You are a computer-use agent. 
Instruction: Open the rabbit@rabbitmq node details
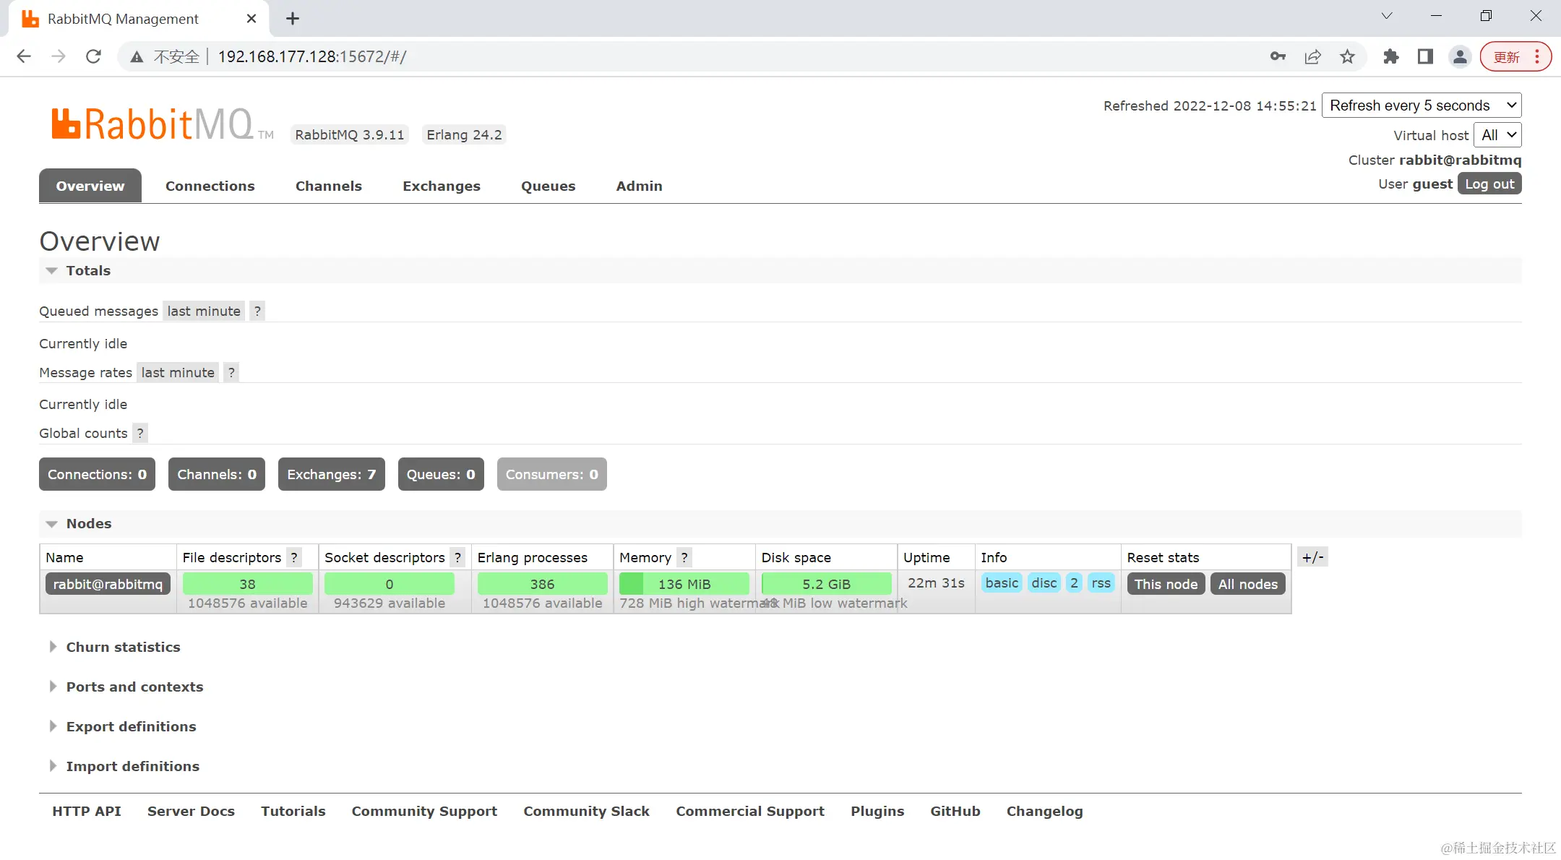point(108,584)
